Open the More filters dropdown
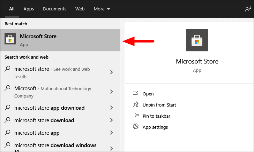This screenshot has width=254, height=152. (x=102, y=9)
